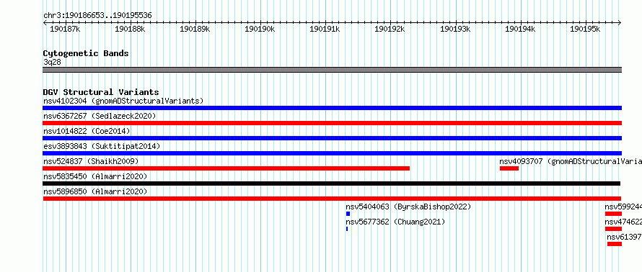This screenshot has height=272, width=642.
Task: Open nsv6367267 (Sedlazeck2020) label
Action: pos(100,116)
